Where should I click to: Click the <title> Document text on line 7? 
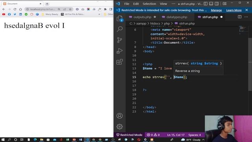click(x=172, y=43)
